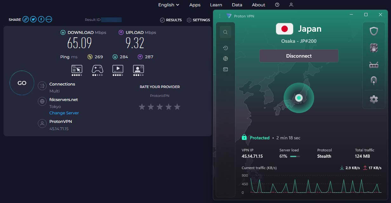The image size is (391, 203).
Task: Click the Japan flag icon
Action: click(285, 29)
